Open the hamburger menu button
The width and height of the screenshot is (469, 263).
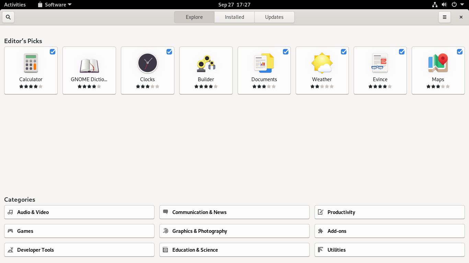[x=445, y=17]
